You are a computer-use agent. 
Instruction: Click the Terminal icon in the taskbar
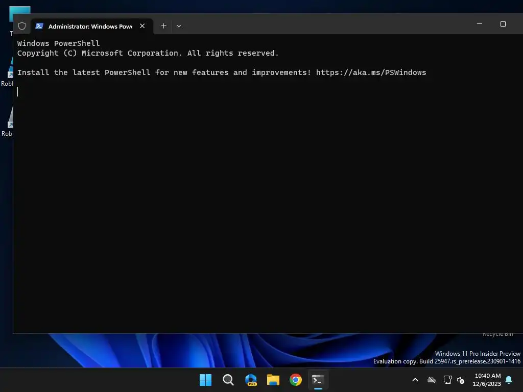[318, 380]
